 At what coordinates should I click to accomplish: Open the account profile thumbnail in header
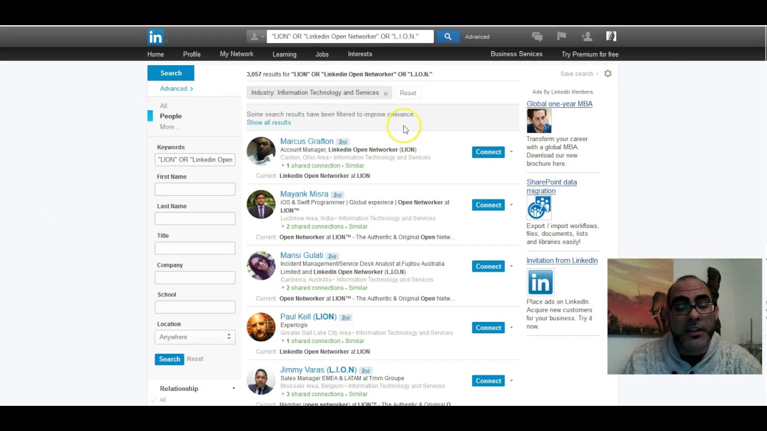(611, 37)
